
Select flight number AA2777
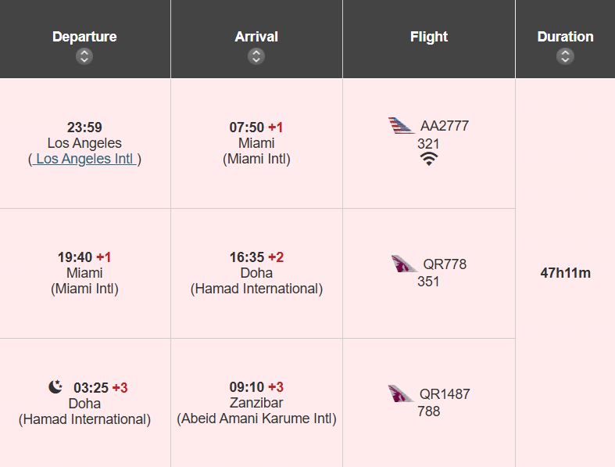click(445, 126)
